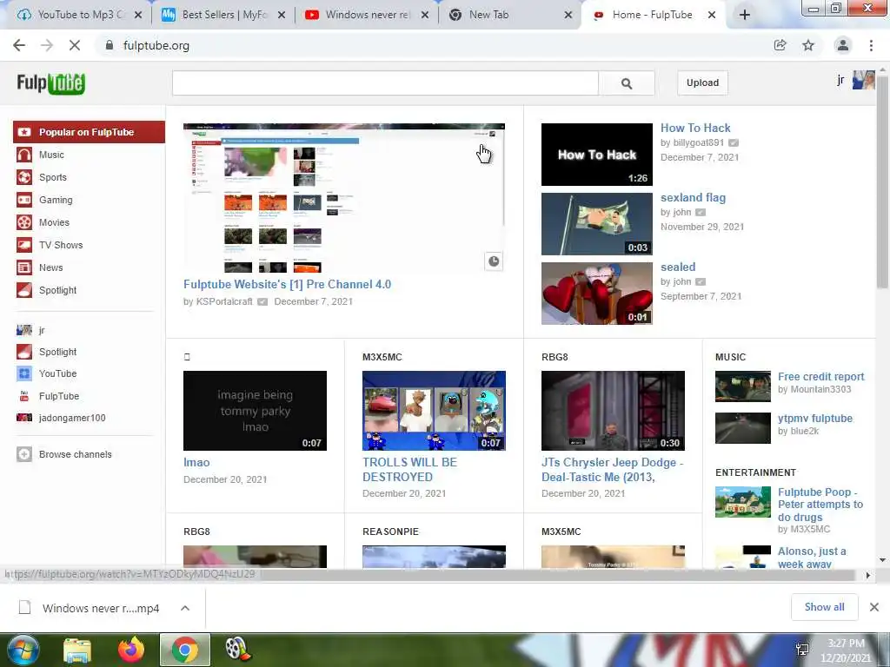Open Sports category in sidebar
The width and height of the screenshot is (890, 667).
tap(52, 177)
